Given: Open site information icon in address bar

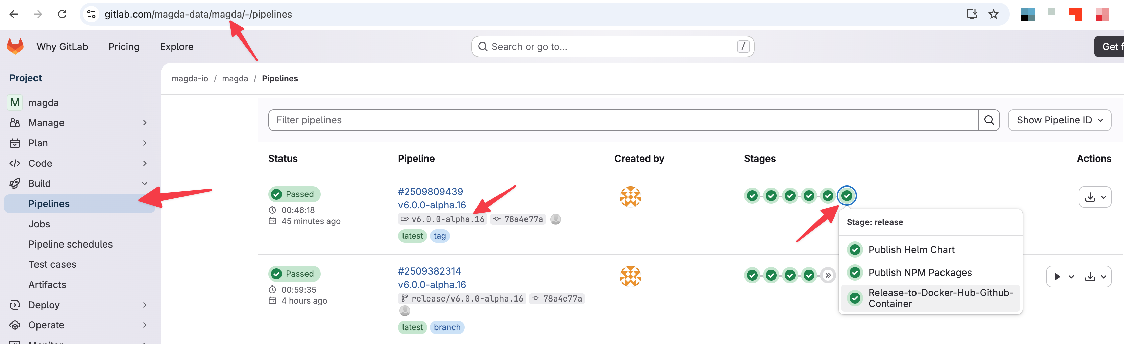Looking at the screenshot, I should pos(91,15).
